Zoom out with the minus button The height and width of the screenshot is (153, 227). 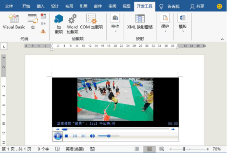pyautogui.click(x=171, y=149)
